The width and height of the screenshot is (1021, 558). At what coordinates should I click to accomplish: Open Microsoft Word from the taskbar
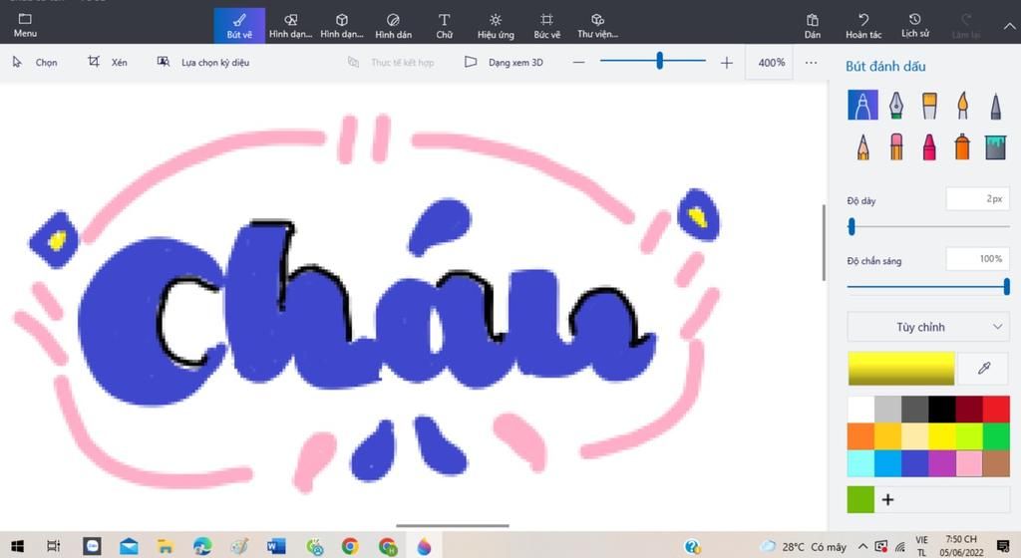coord(276,546)
